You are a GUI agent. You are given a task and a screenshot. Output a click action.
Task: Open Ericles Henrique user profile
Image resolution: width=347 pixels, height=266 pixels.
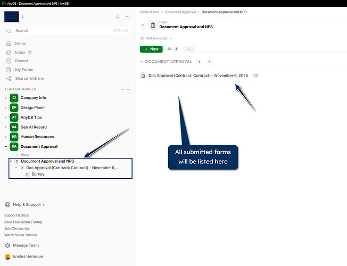[28, 256]
